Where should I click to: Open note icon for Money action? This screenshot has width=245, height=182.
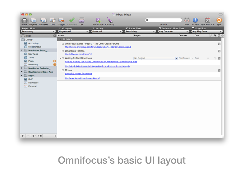[x=219, y=70]
